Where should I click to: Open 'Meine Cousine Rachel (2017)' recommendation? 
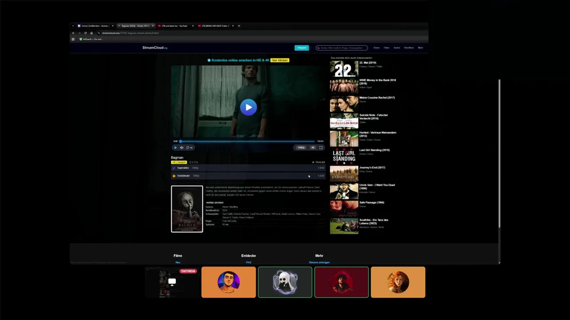(377, 98)
